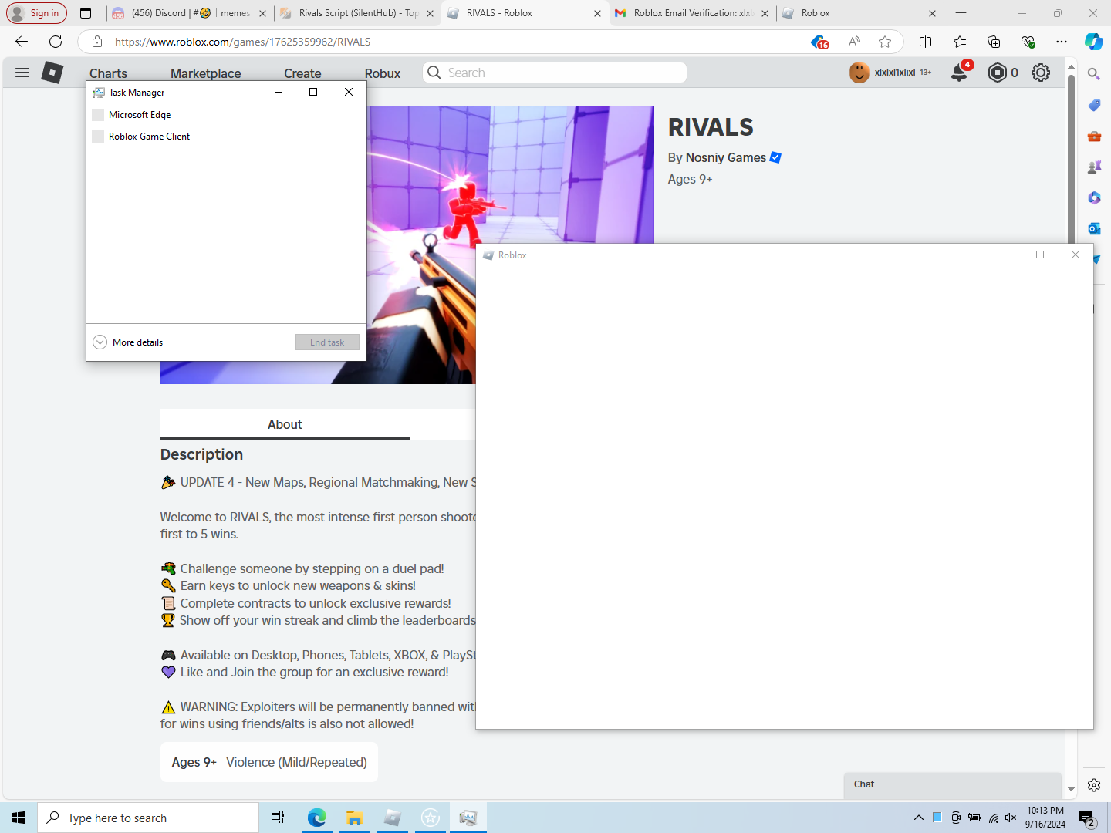Click End task in Task Manager

(x=327, y=342)
